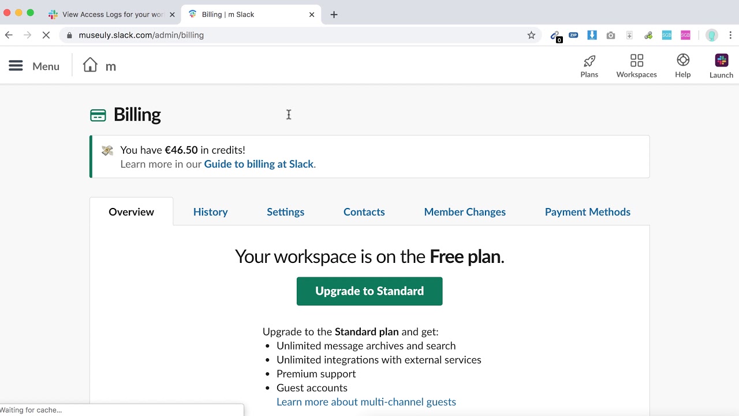Close the Billing | m Slack tab
739x416 pixels.
tap(312, 14)
